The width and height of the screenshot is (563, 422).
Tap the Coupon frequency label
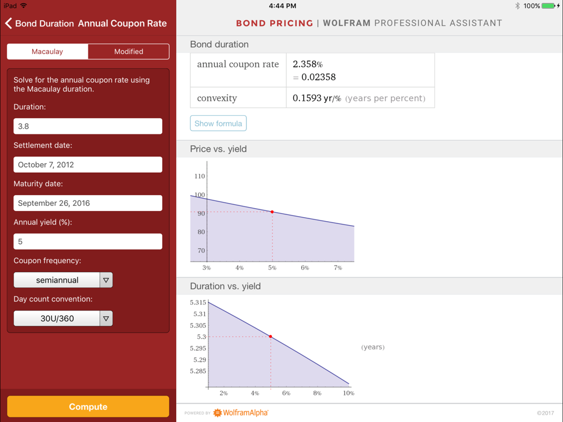tap(47, 261)
